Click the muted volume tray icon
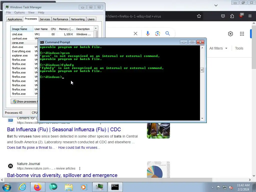Screen dimensions: 256x192 (231, 187)
